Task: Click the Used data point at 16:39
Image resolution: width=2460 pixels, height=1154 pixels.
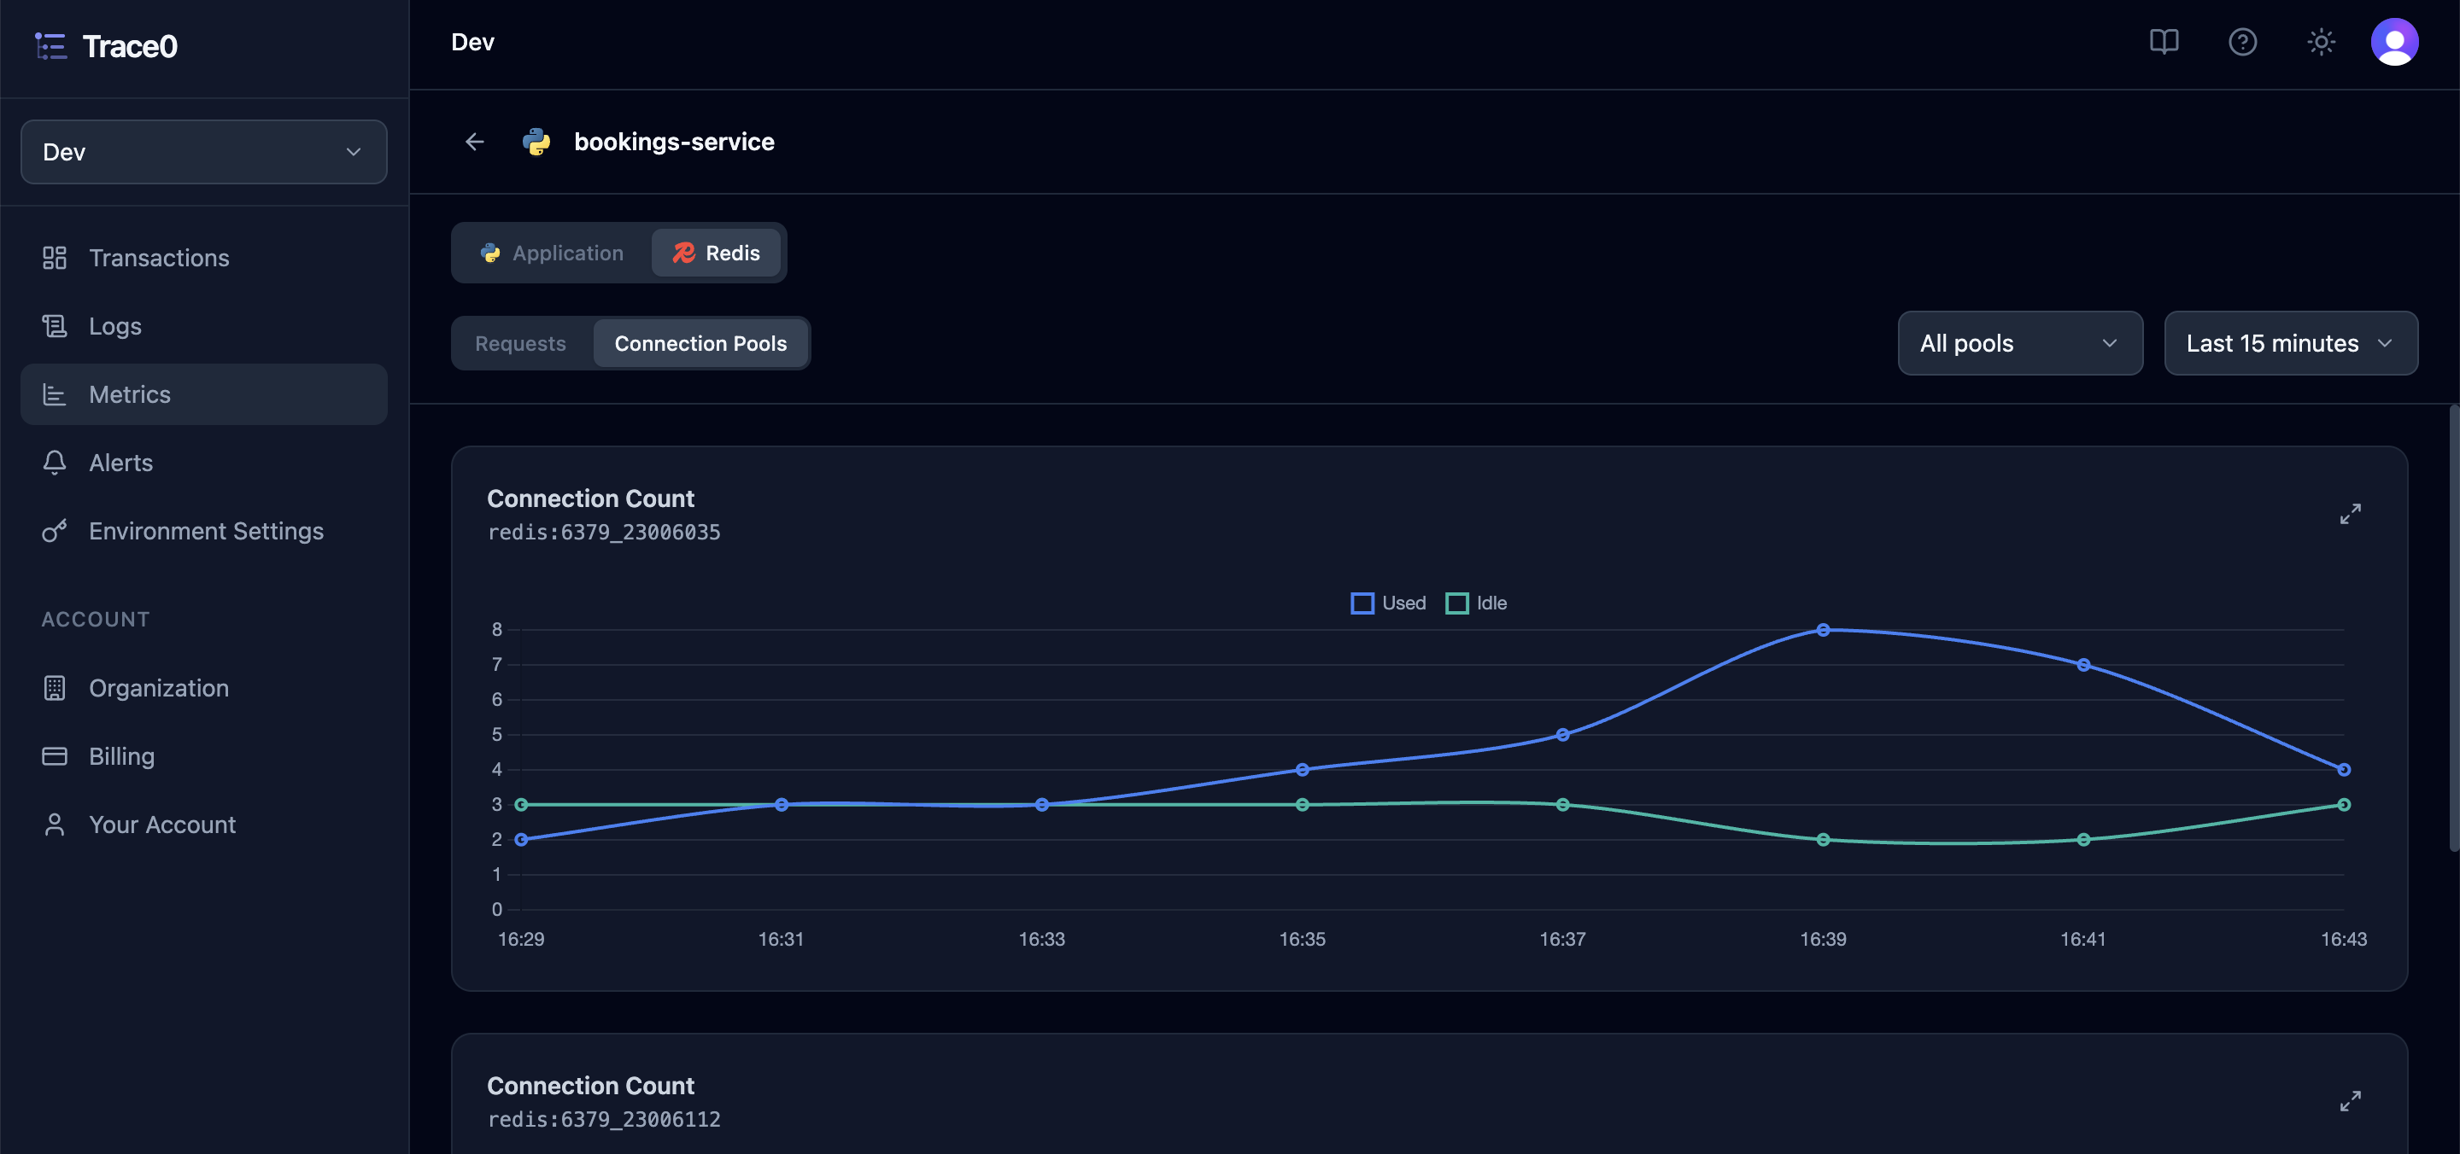Action: tap(1822, 630)
